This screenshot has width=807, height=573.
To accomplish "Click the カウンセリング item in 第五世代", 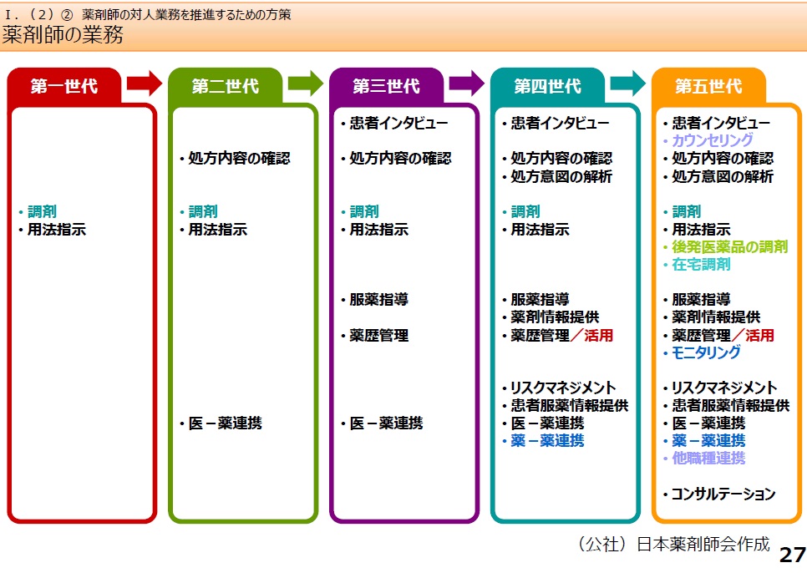I will click(x=713, y=140).
